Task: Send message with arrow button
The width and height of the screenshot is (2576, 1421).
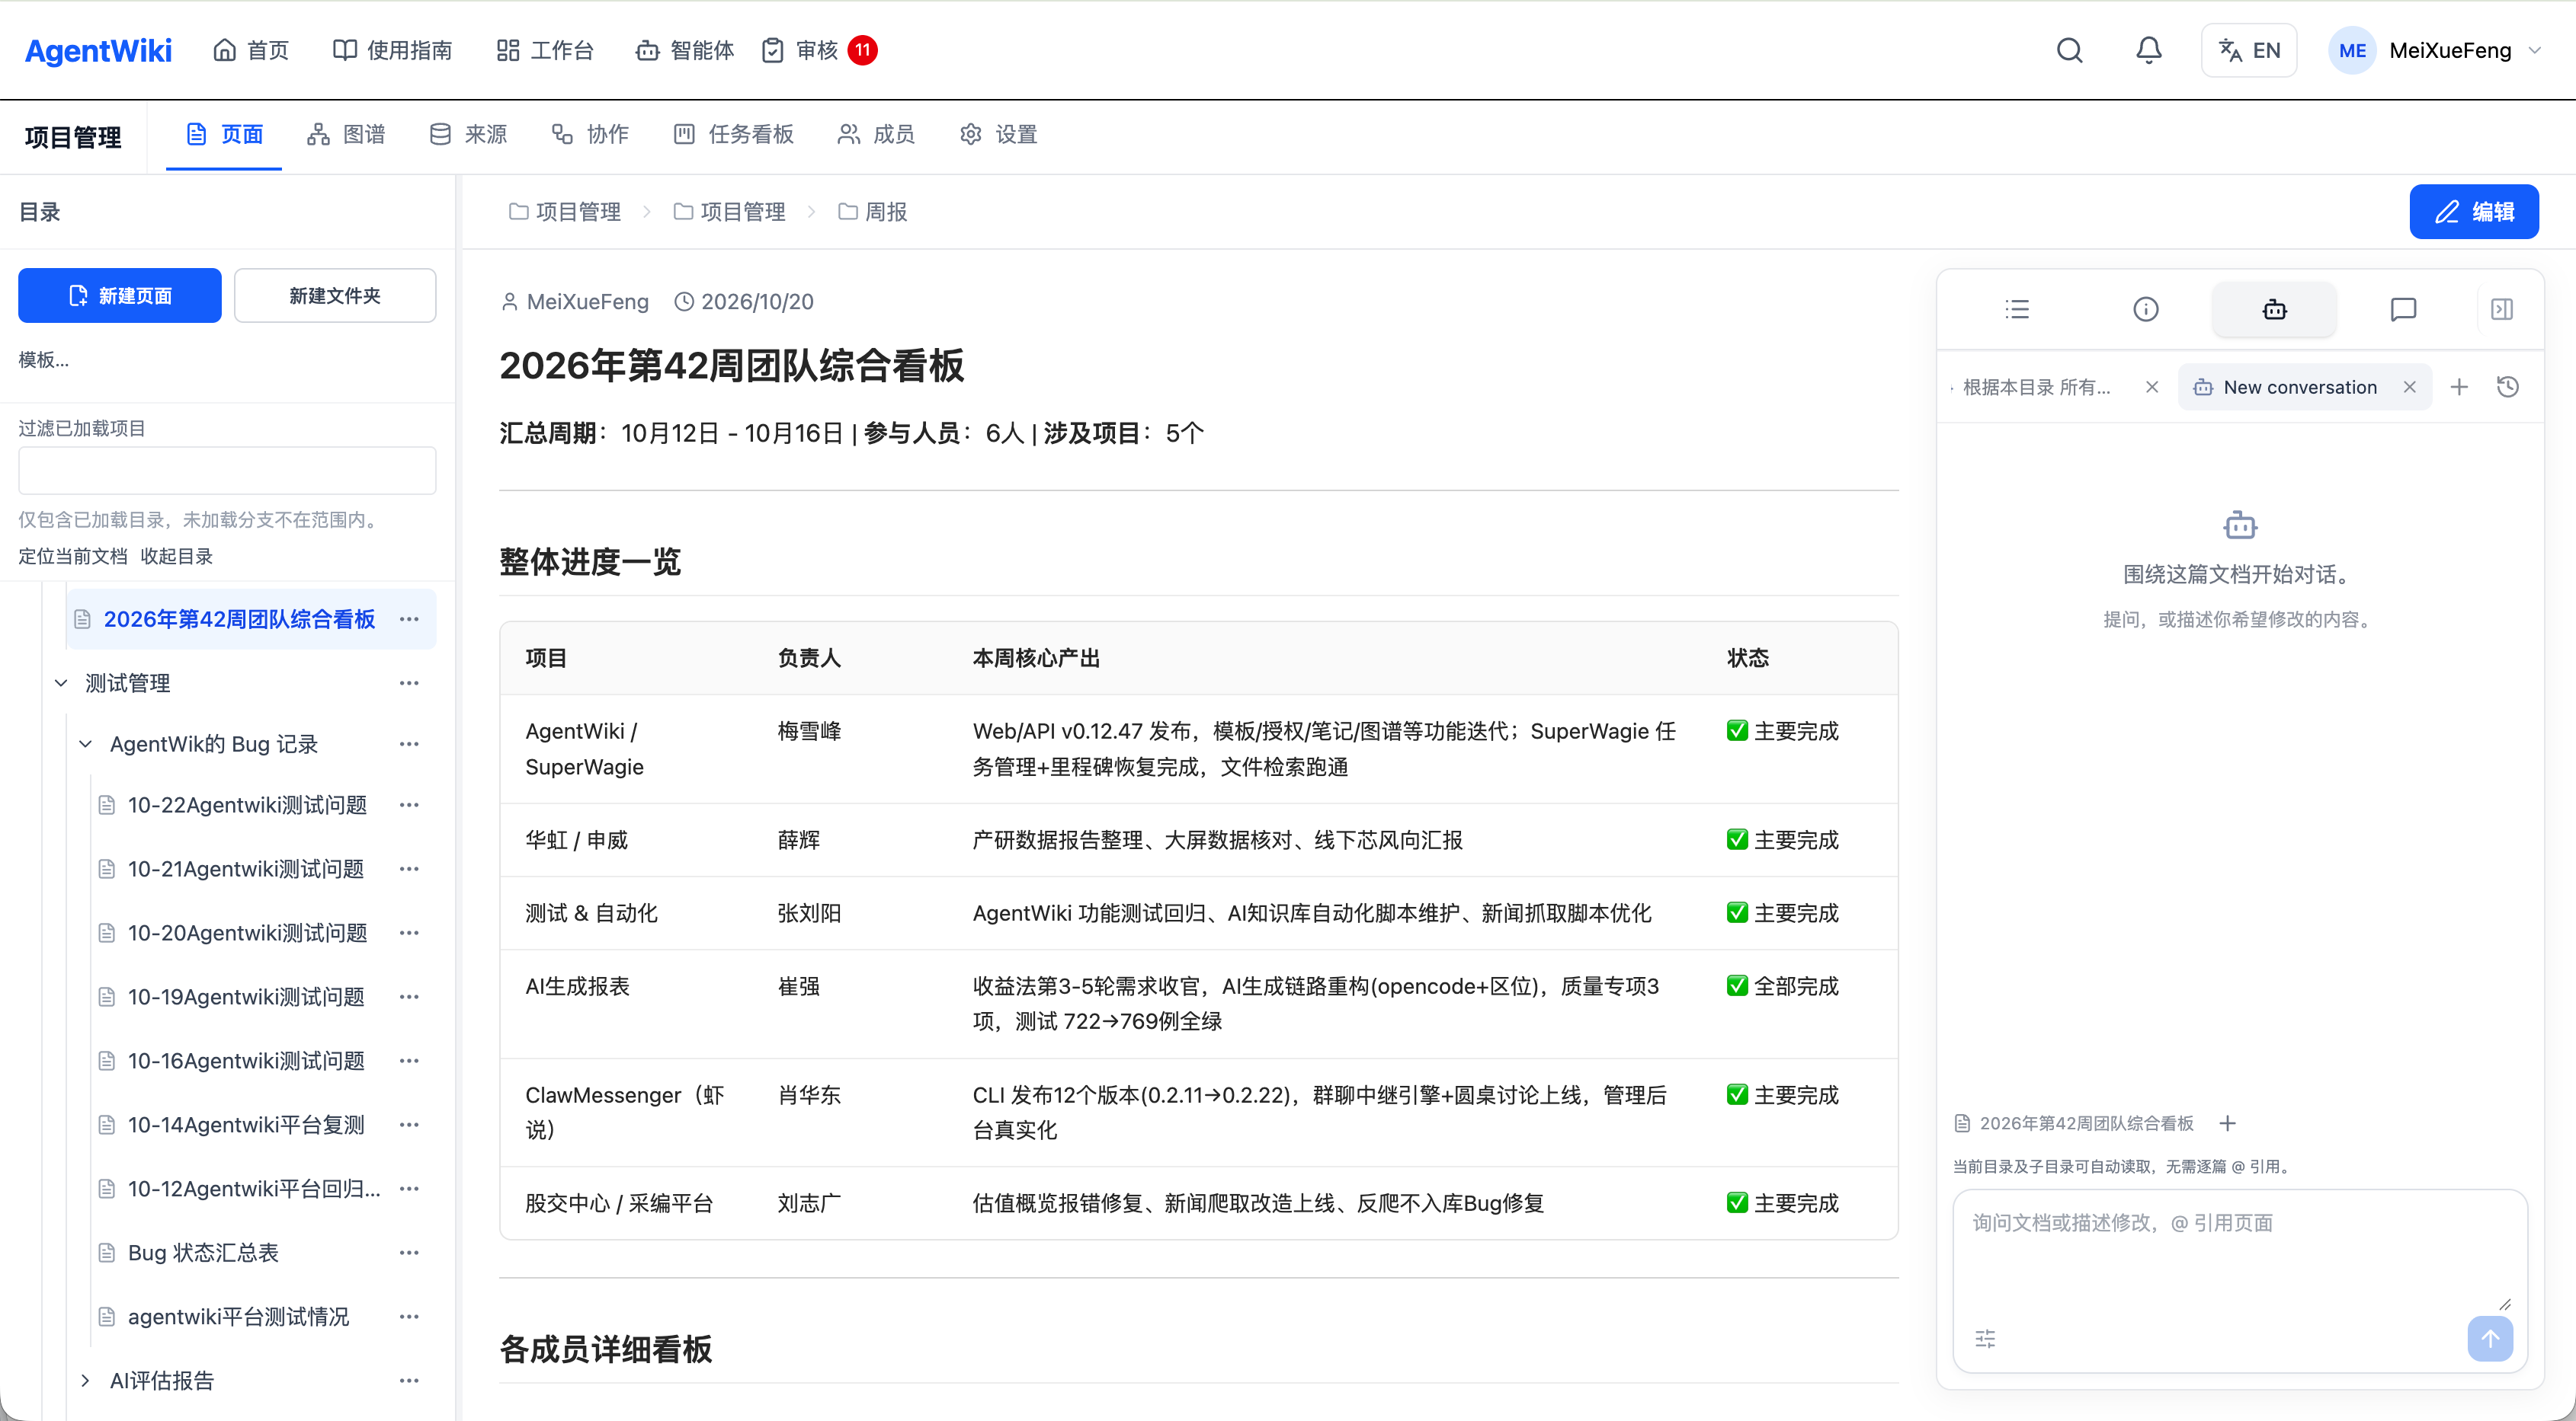Action: tap(2490, 1339)
